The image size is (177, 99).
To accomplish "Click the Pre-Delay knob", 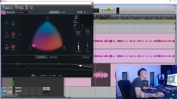I will pos(78,32).
